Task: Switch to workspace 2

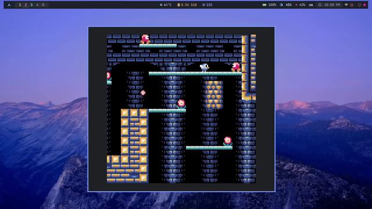Action: click(x=26, y=5)
